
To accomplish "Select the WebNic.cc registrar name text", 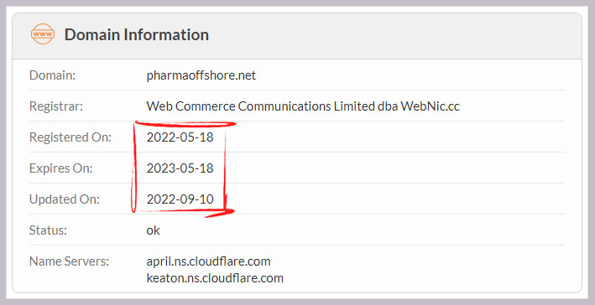I will pos(303,106).
